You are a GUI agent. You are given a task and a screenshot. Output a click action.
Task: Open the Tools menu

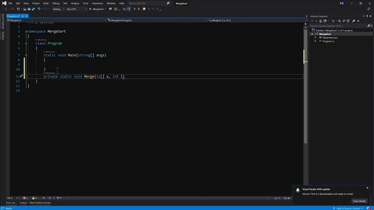[x=86, y=3]
